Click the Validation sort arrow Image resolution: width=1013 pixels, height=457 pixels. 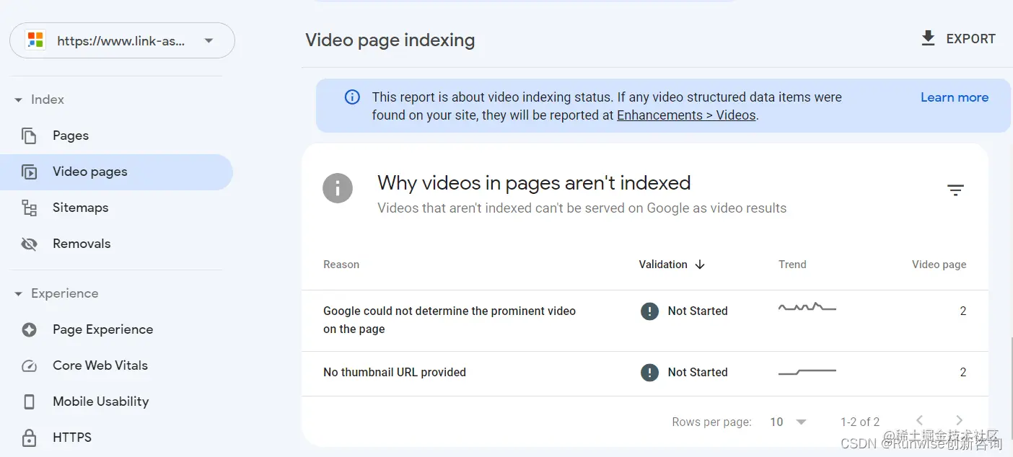click(699, 265)
